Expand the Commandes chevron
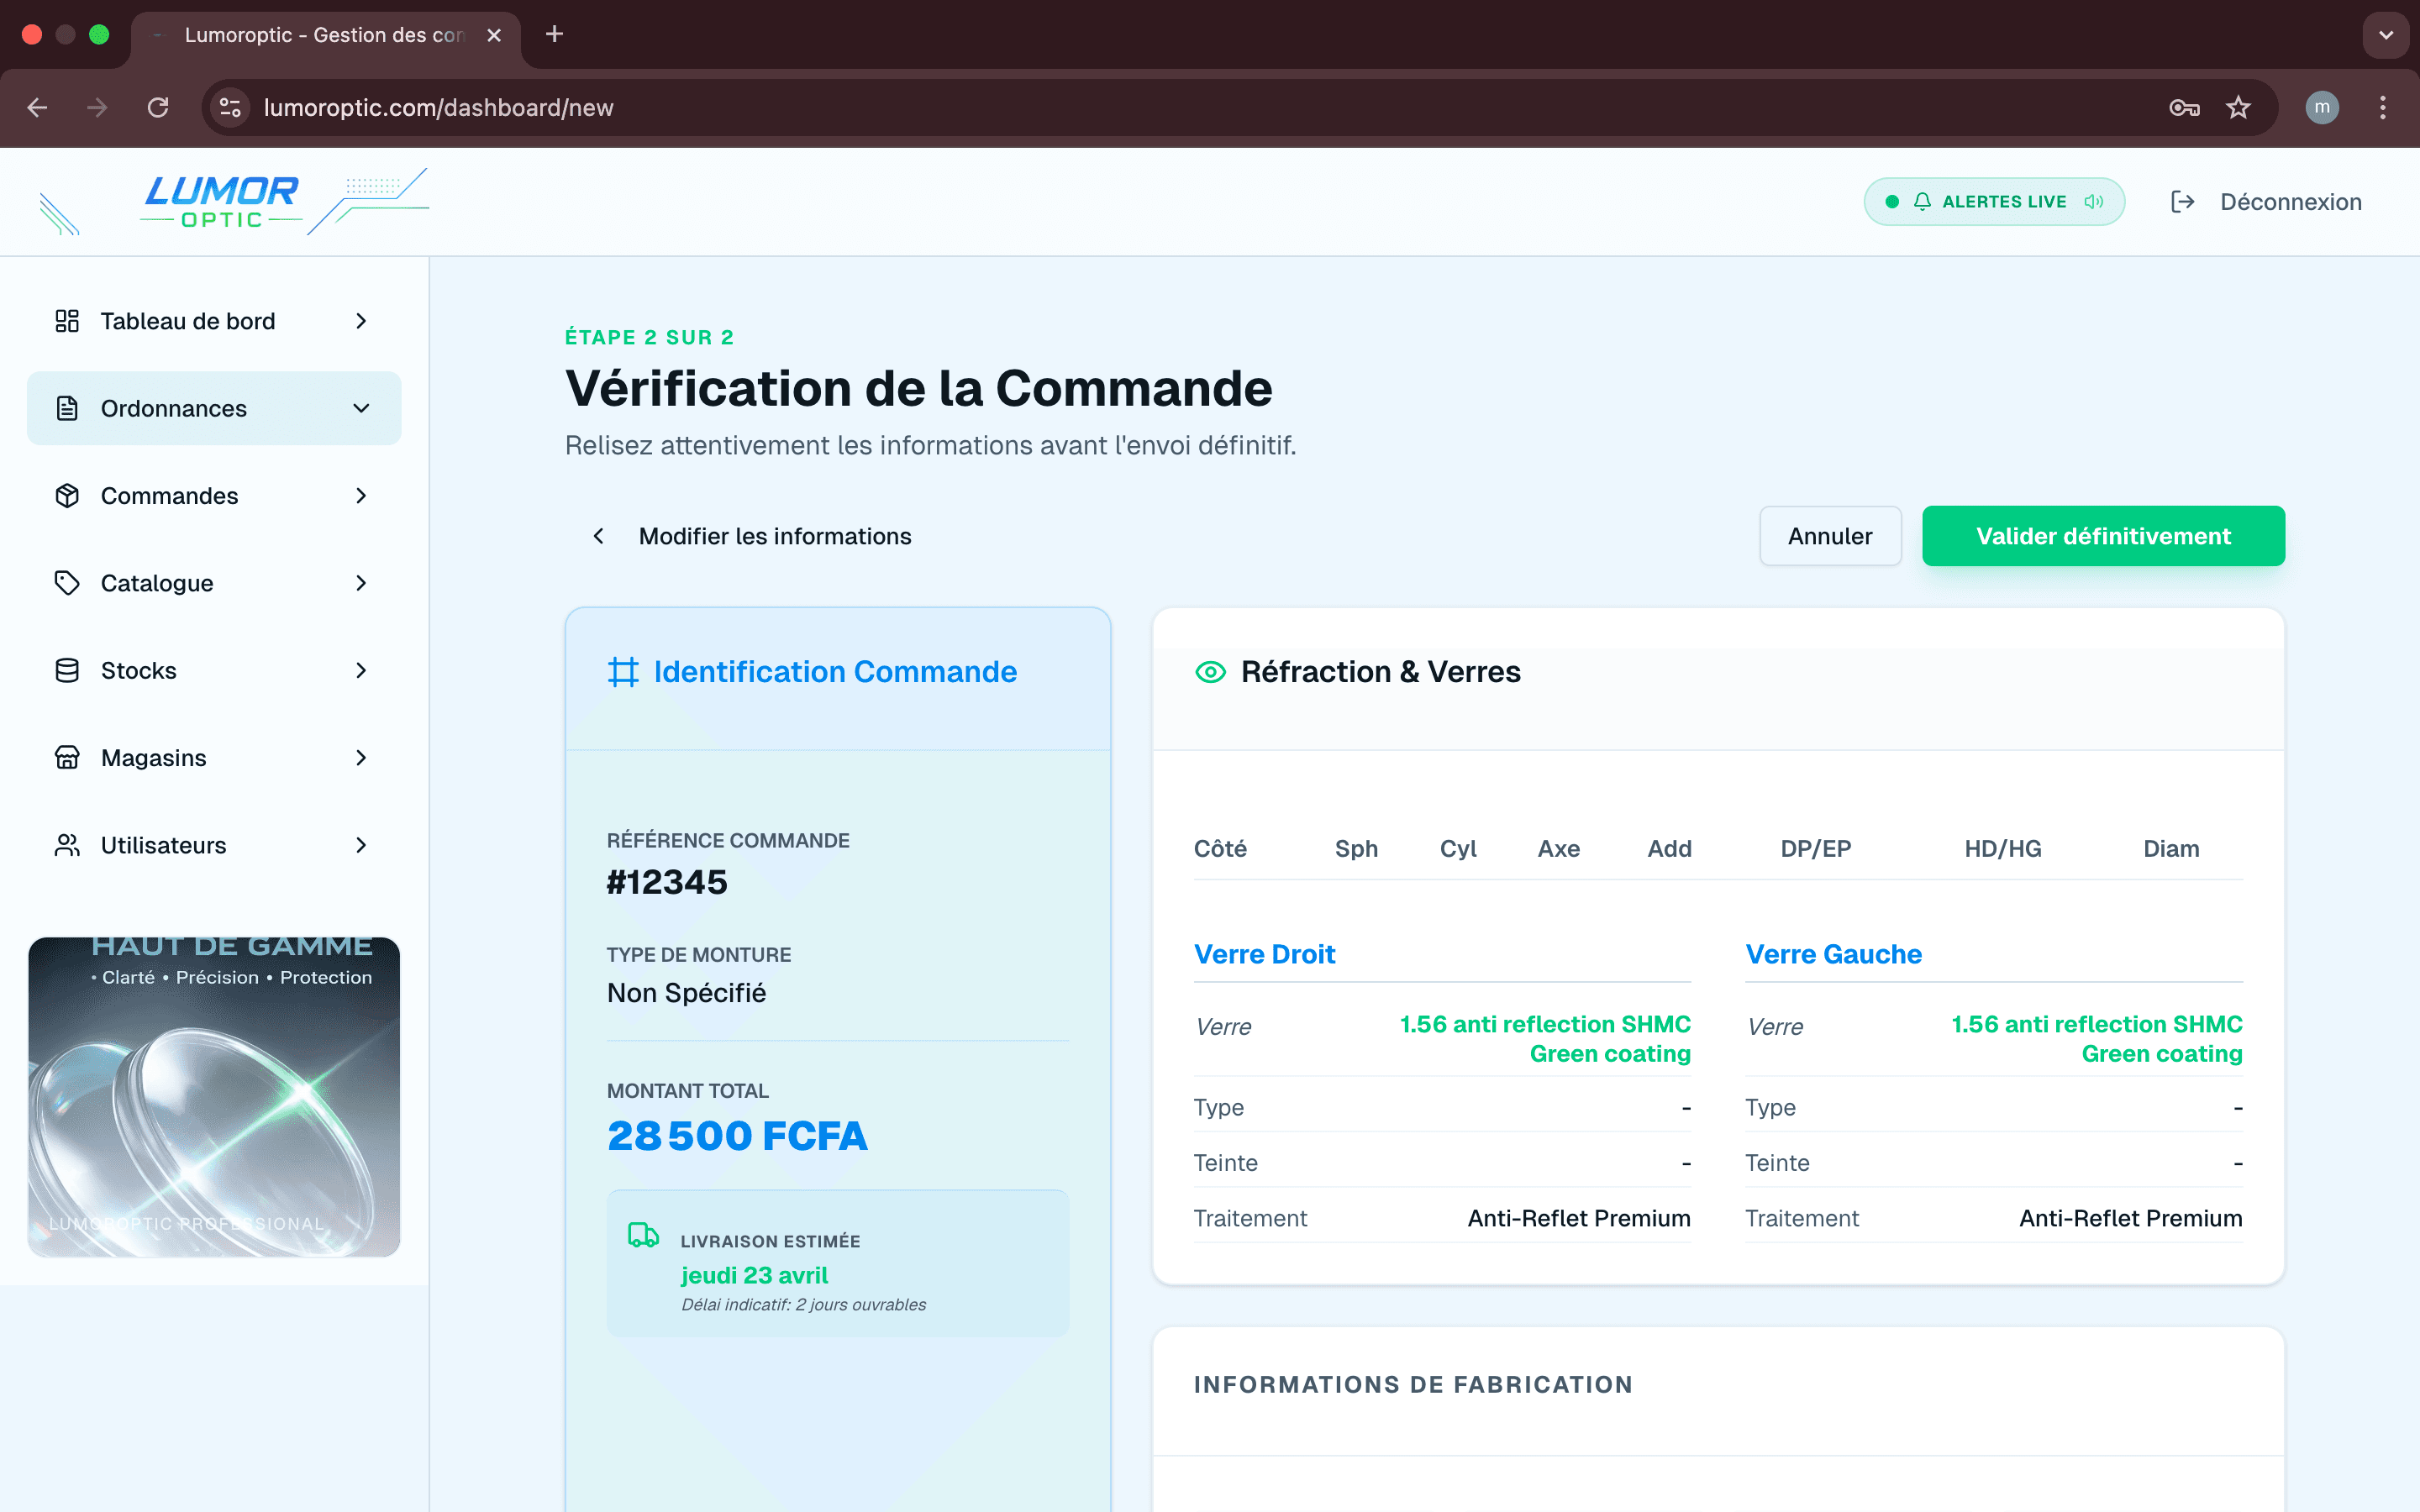Screen dimensions: 2420x1512 (x=361, y=496)
